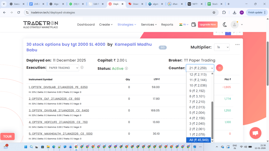Image resolution: width=269 pixels, height=151 pixels.
Task: Click the SID badge
Action: 163,47
